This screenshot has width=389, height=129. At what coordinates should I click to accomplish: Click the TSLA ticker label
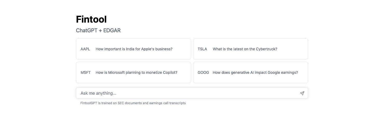202,49
